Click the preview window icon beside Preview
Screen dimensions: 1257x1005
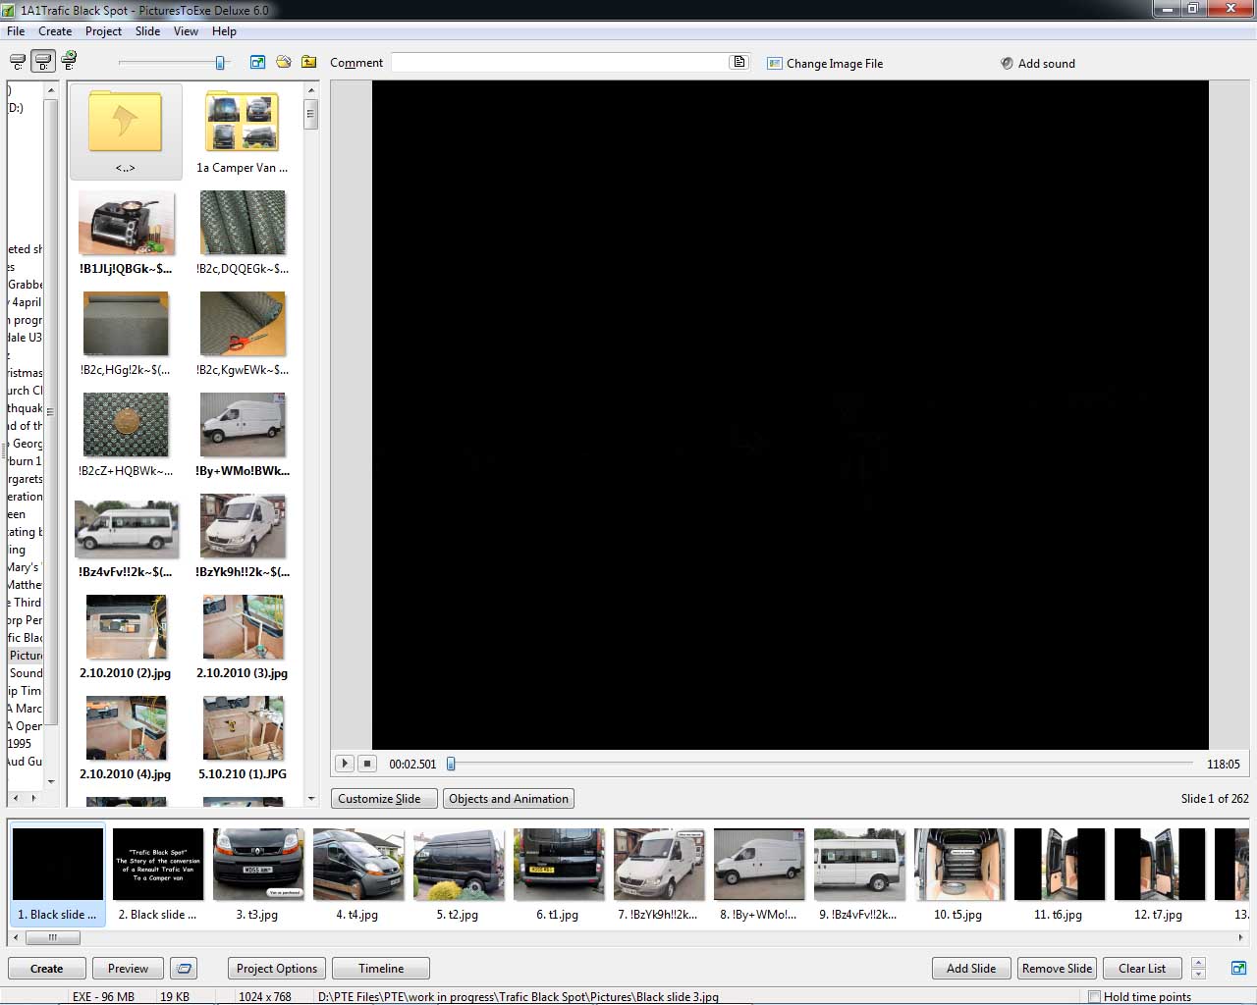[x=184, y=969]
